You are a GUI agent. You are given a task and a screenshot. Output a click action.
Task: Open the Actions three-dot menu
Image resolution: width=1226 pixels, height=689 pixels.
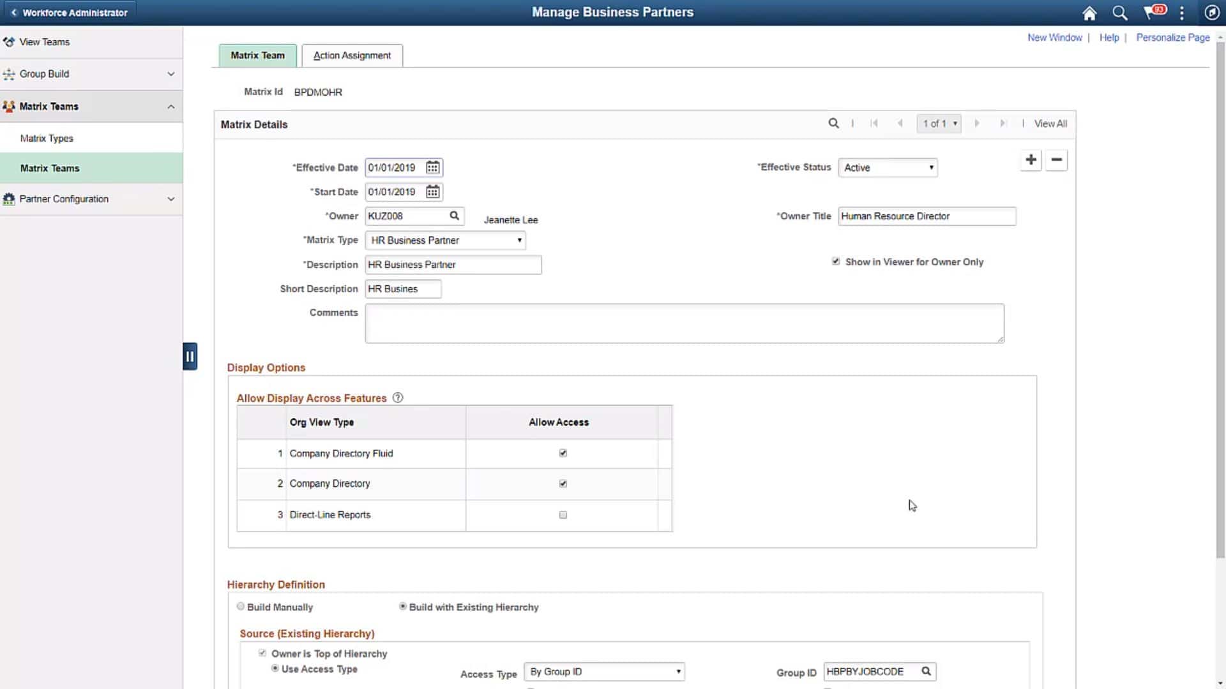point(1182,13)
